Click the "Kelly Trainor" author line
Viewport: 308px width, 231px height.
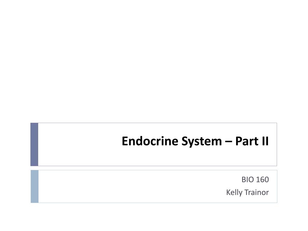tap(247, 192)
